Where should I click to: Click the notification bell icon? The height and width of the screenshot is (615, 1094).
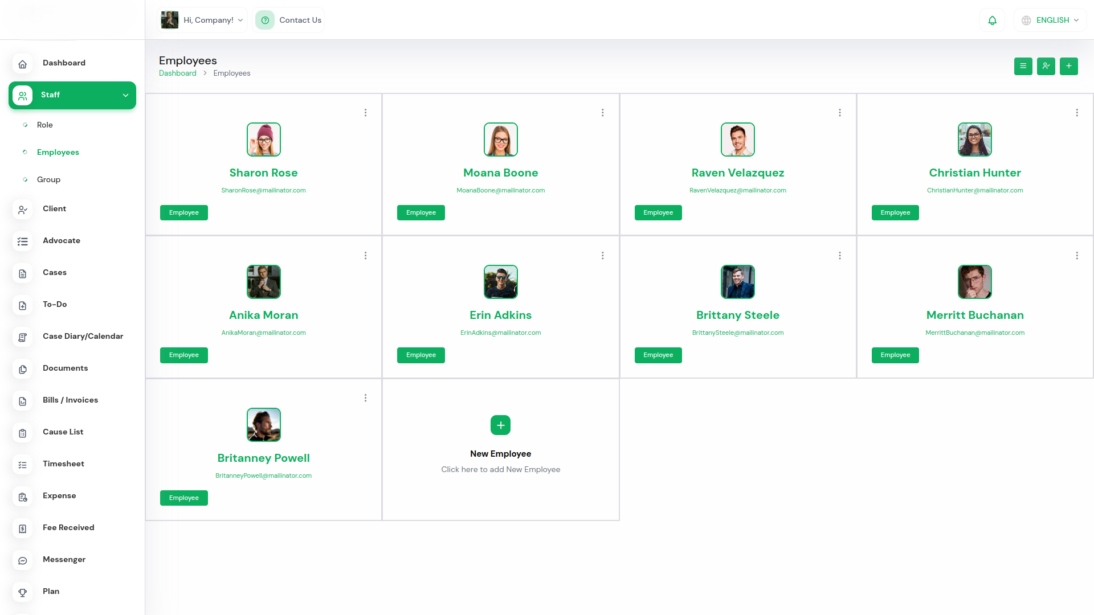point(992,20)
